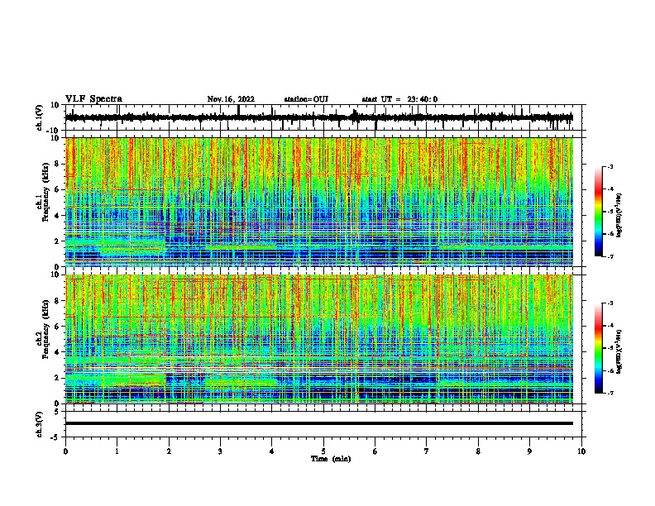Click the "ch.1(V)" waveform axis label
655x506 pixels.
(x=40, y=117)
